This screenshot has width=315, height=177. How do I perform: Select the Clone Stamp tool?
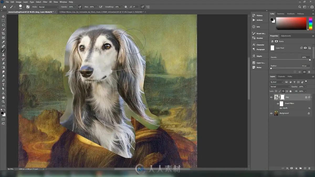point(3,55)
